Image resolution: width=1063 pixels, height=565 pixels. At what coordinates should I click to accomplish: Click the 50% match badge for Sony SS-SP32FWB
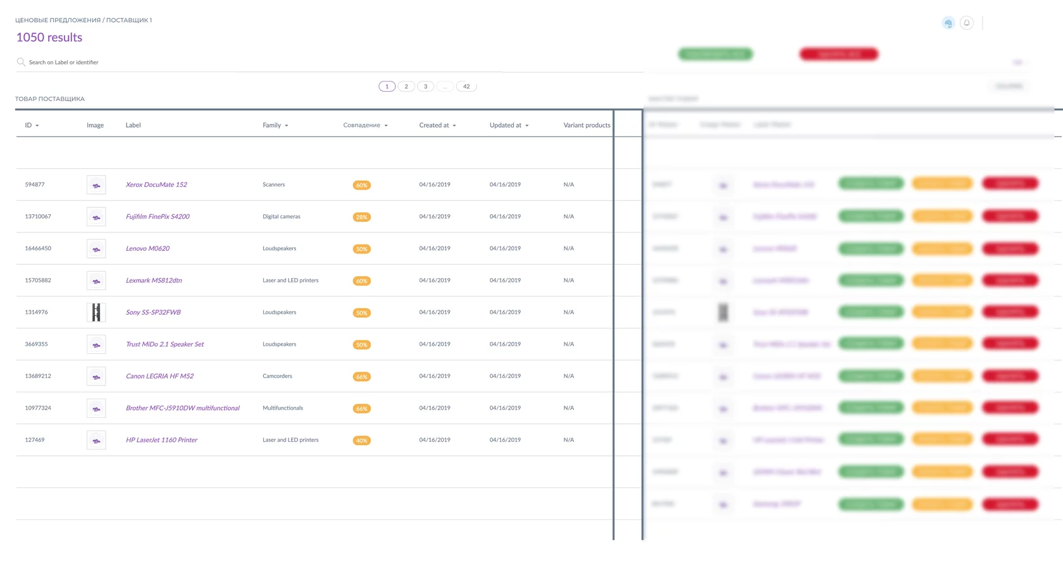click(x=361, y=313)
